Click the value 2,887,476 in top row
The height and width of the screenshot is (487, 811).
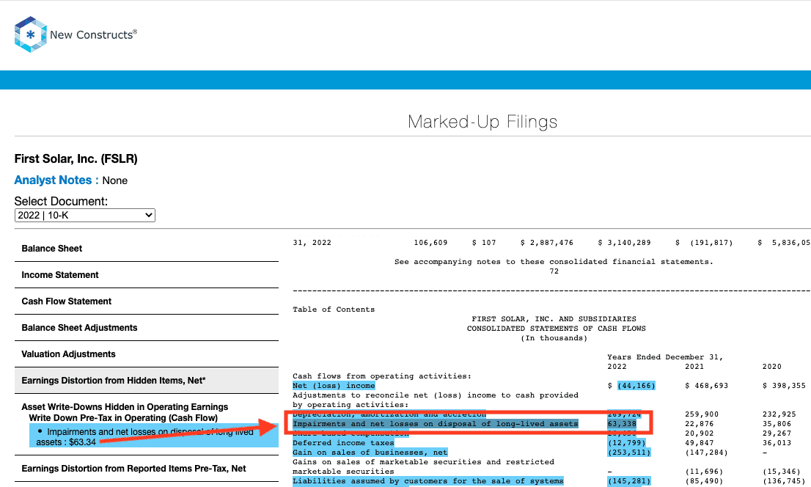551,243
